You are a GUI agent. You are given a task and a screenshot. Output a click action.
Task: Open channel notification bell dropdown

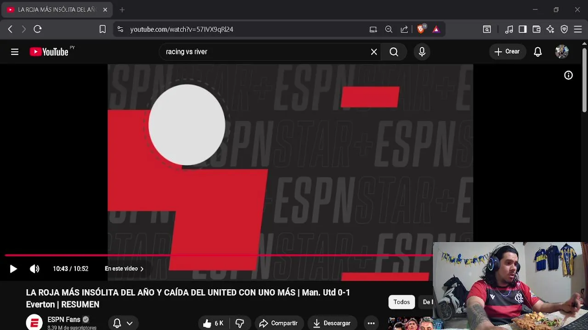pyautogui.click(x=123, y=323)
